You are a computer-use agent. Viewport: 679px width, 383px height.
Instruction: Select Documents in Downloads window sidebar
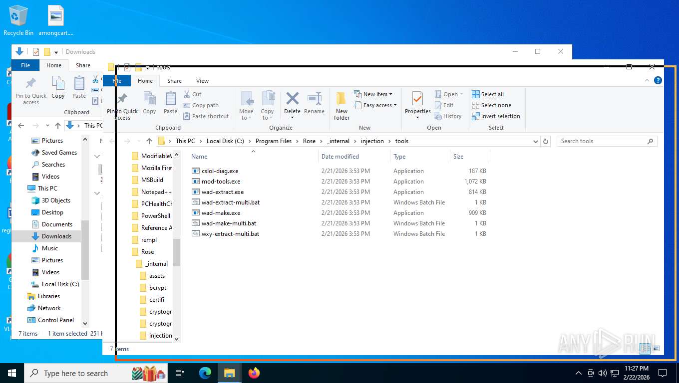52,224
